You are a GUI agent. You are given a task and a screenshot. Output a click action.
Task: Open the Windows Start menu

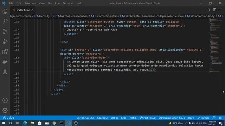tap(3, 123)
